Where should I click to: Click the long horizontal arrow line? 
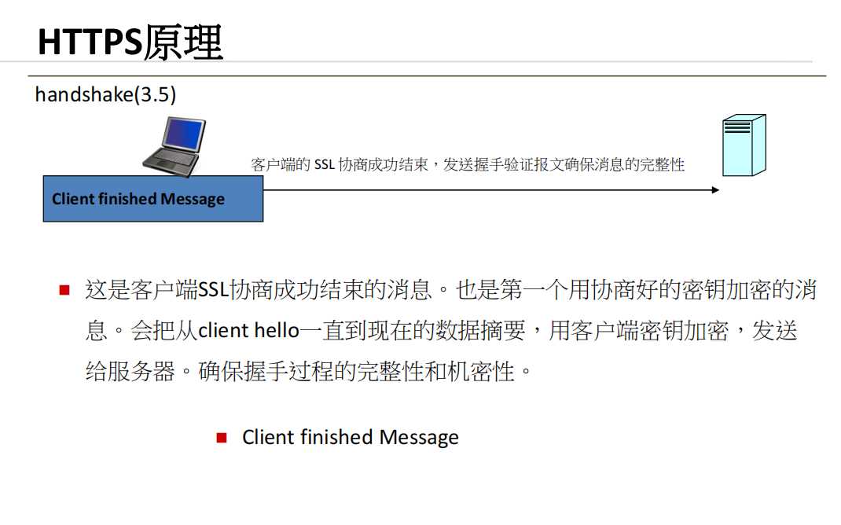click(490, 190)
